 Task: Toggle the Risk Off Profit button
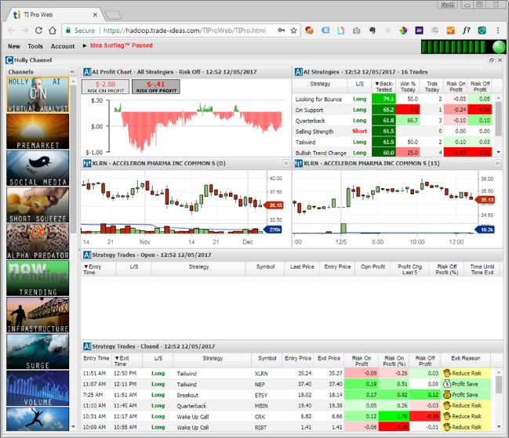[x=156, y=86]
